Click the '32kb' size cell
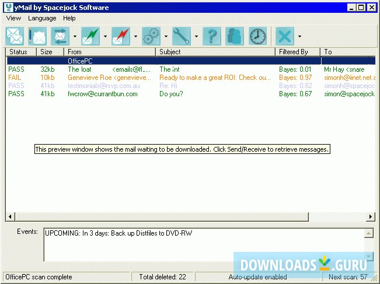Viewport: 380px width, 284px height. (47, 69)
